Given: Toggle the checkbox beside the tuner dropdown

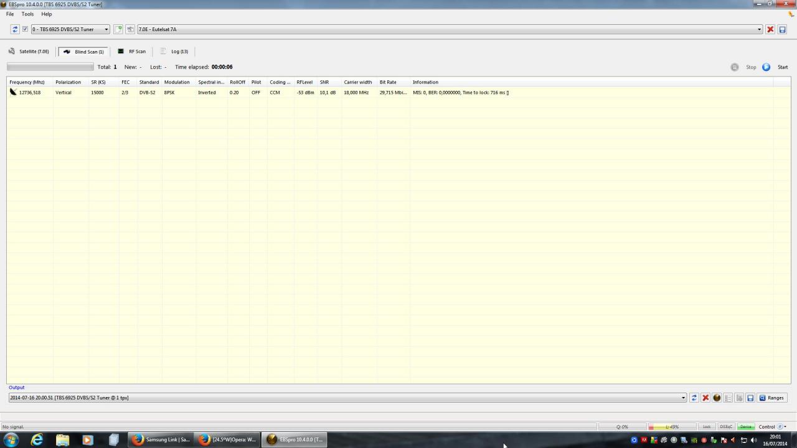Looking at the screenshot, I should (25, 29).
